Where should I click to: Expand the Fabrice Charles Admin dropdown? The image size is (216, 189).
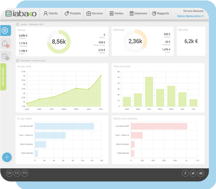click(190, 16)
